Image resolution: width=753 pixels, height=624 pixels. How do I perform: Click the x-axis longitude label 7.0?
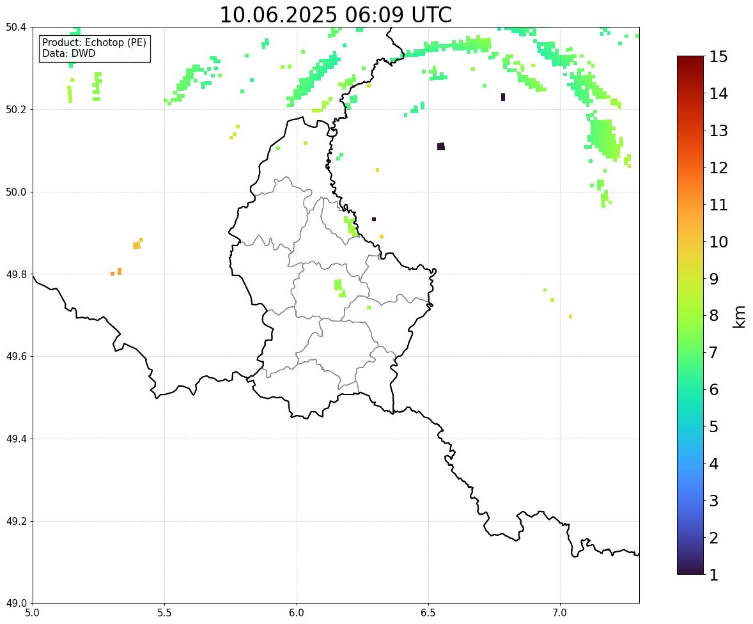click(560, 613)
